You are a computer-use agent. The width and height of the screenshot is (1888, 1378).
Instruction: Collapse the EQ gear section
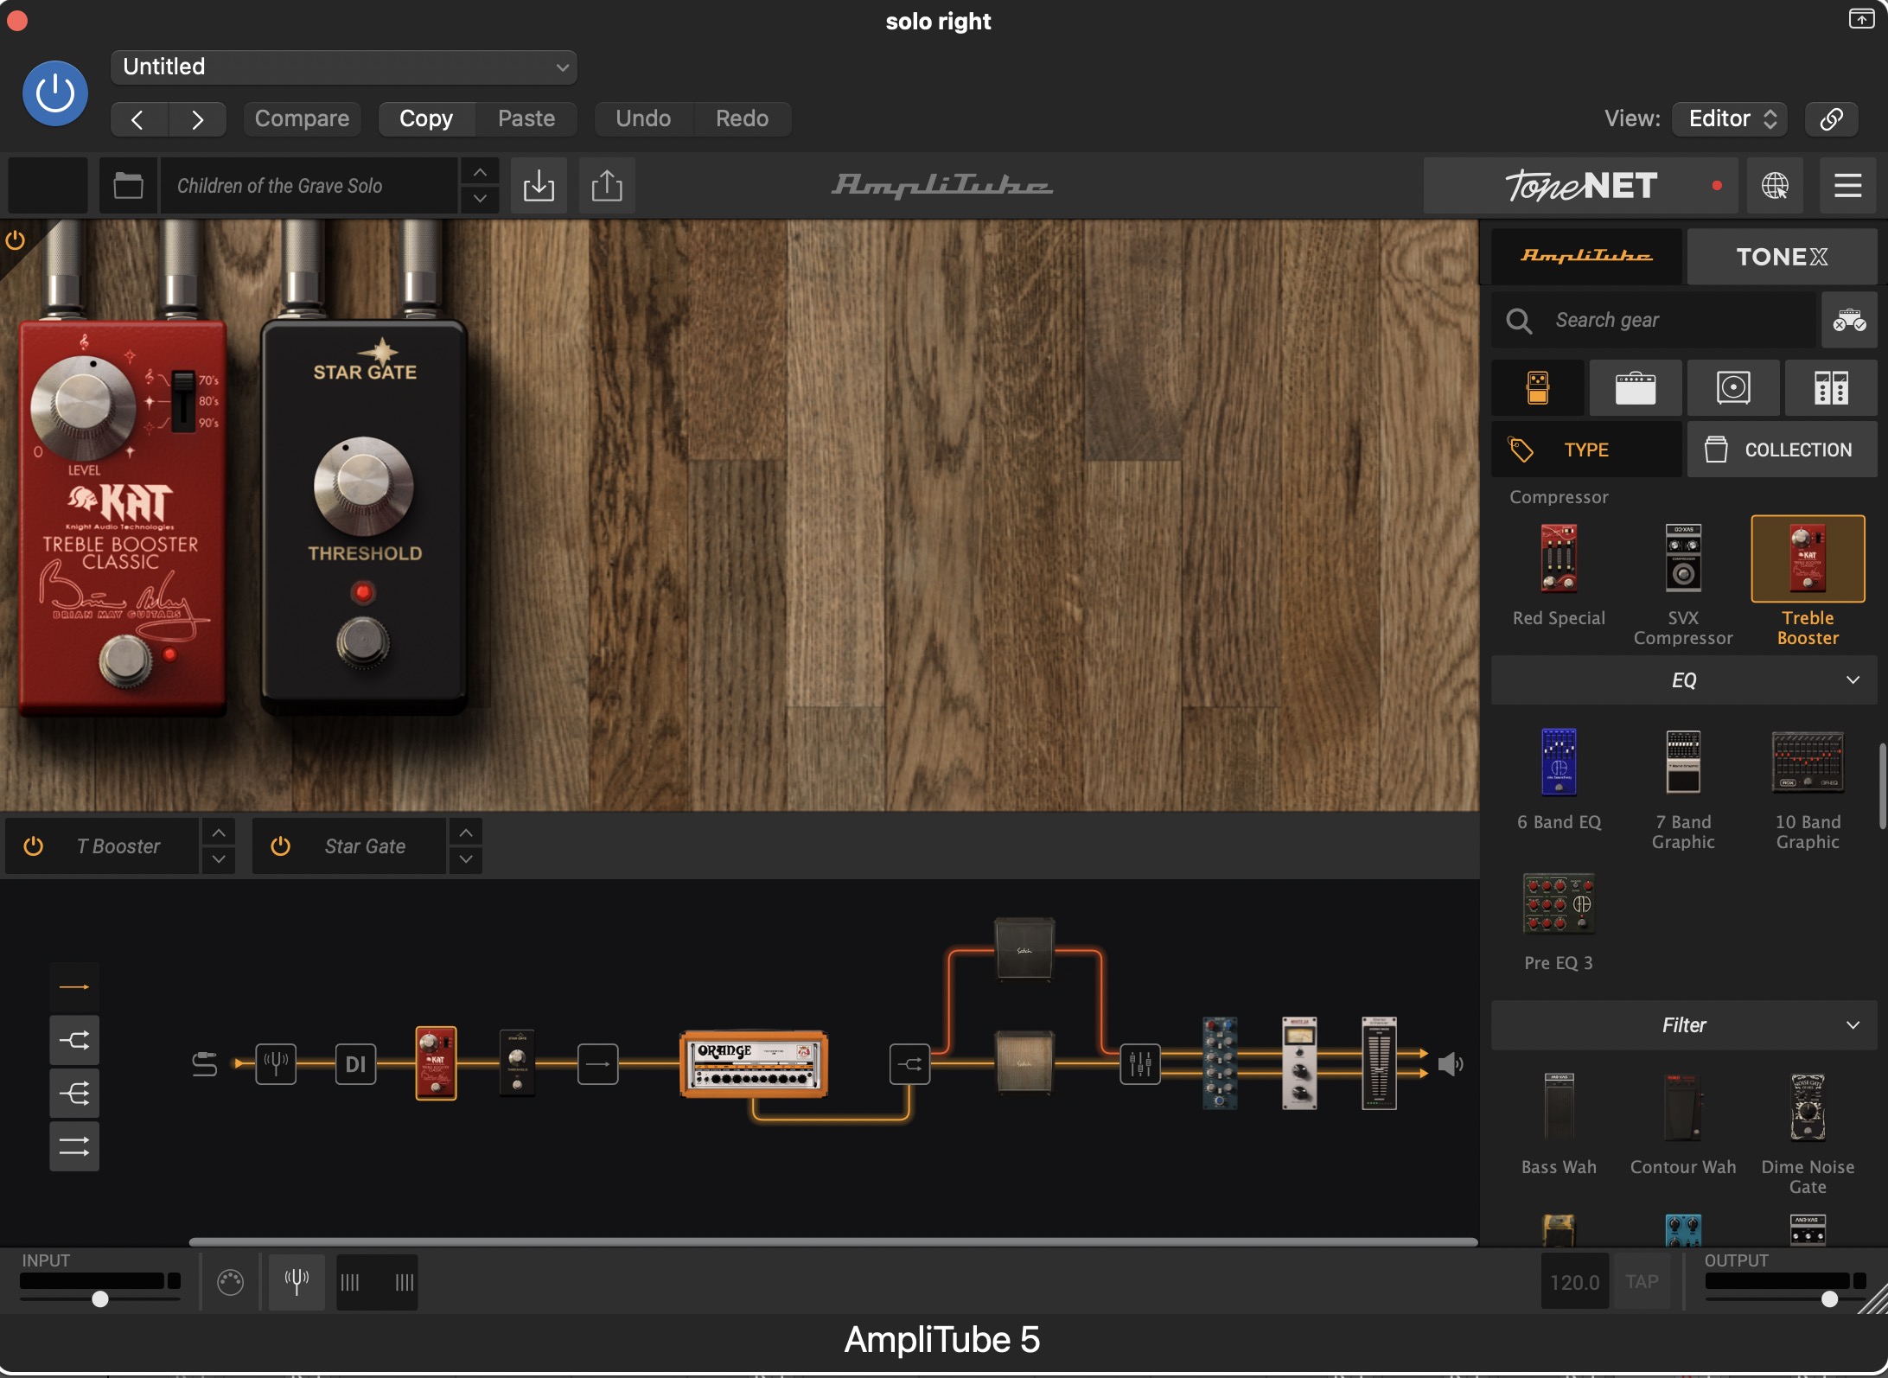coord(1852,679)
